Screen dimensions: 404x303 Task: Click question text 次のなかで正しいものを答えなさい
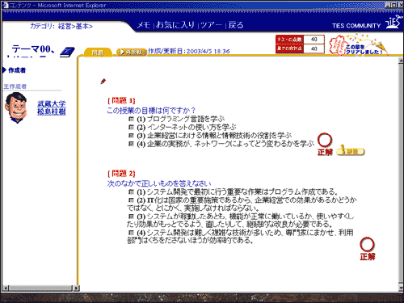[159, 183]
